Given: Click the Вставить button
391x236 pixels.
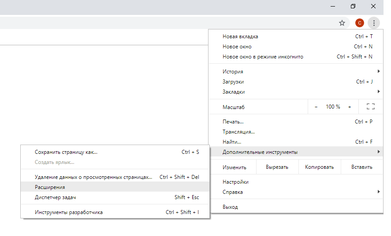Looking at the screenshot, I should (x=361, y=167).
